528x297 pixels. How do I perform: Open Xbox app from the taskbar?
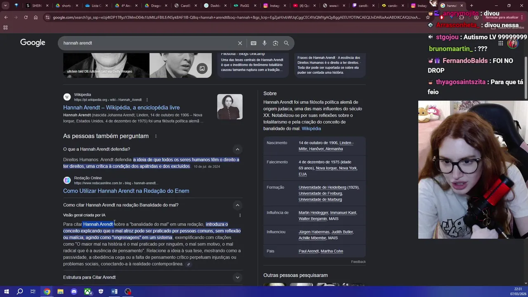[x=87, y=292]
